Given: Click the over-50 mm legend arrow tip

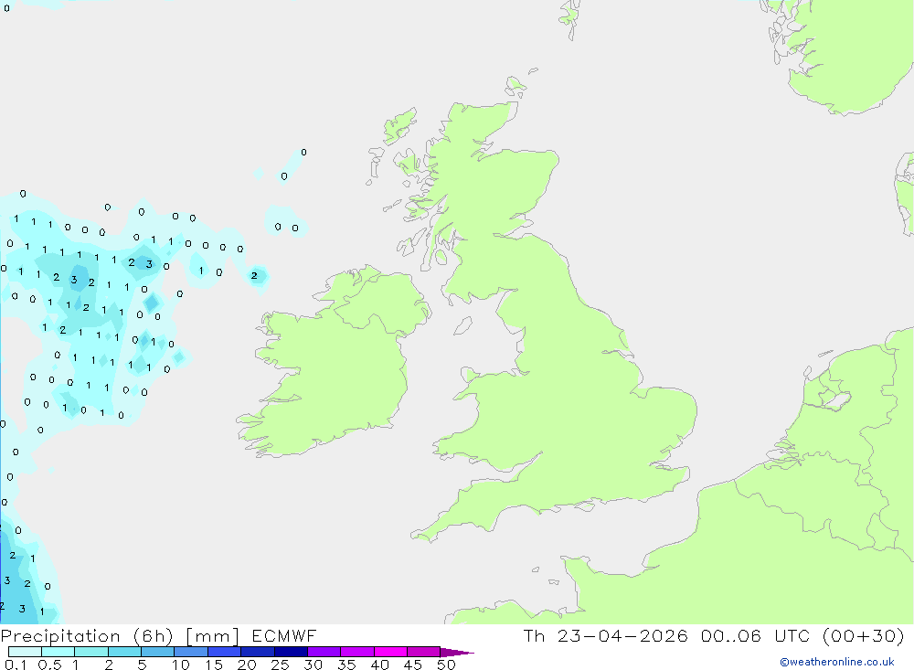Looking at the screenshot, I should pos(457,653).
